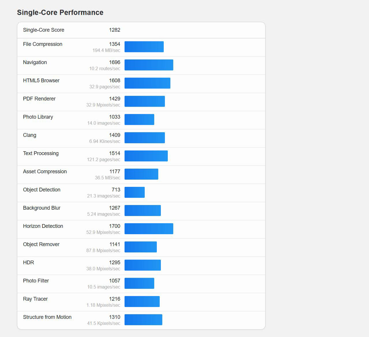369x337 pixels.
Task: Click the 194.4 MB/sec throughput text
Action: (106, 50)
